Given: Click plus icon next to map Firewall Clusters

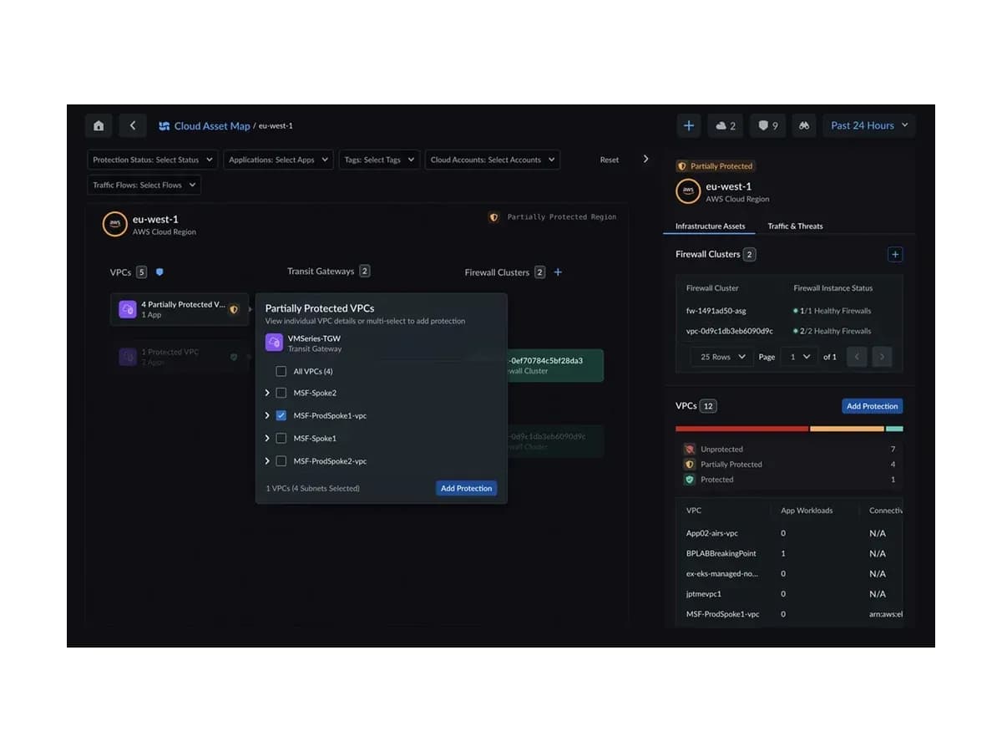Looking at the screenshot, I should [558, 272].
